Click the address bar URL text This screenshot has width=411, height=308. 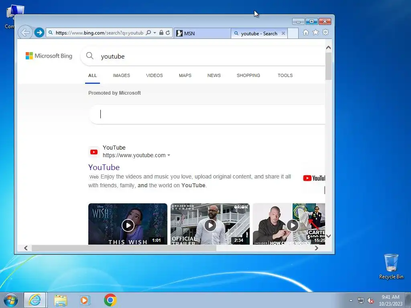pyautogui.click(x=100, y=33)
